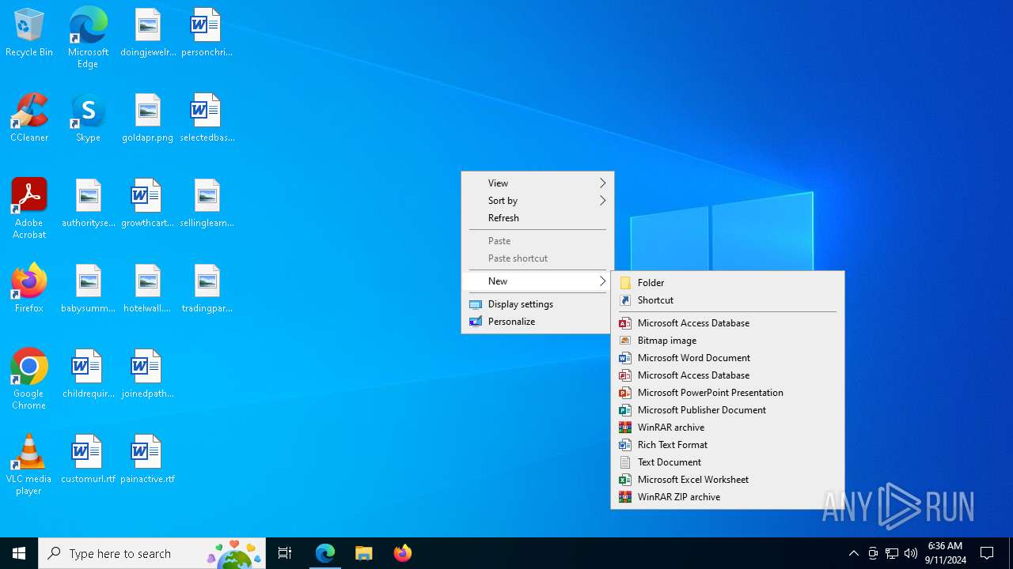
Task: Select the Adobe Acrobat desktop shortcut
Action: click(x=29, y=208)
